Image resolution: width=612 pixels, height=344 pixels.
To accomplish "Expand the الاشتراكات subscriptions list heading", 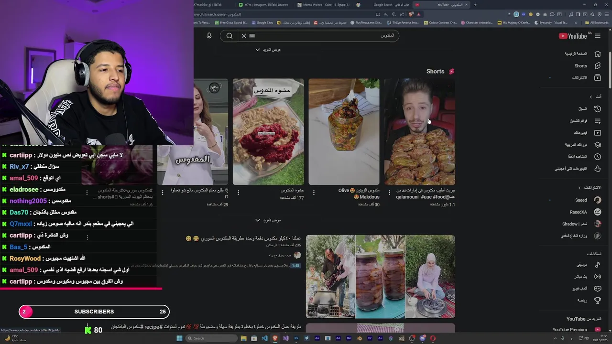I will (590, 188).
